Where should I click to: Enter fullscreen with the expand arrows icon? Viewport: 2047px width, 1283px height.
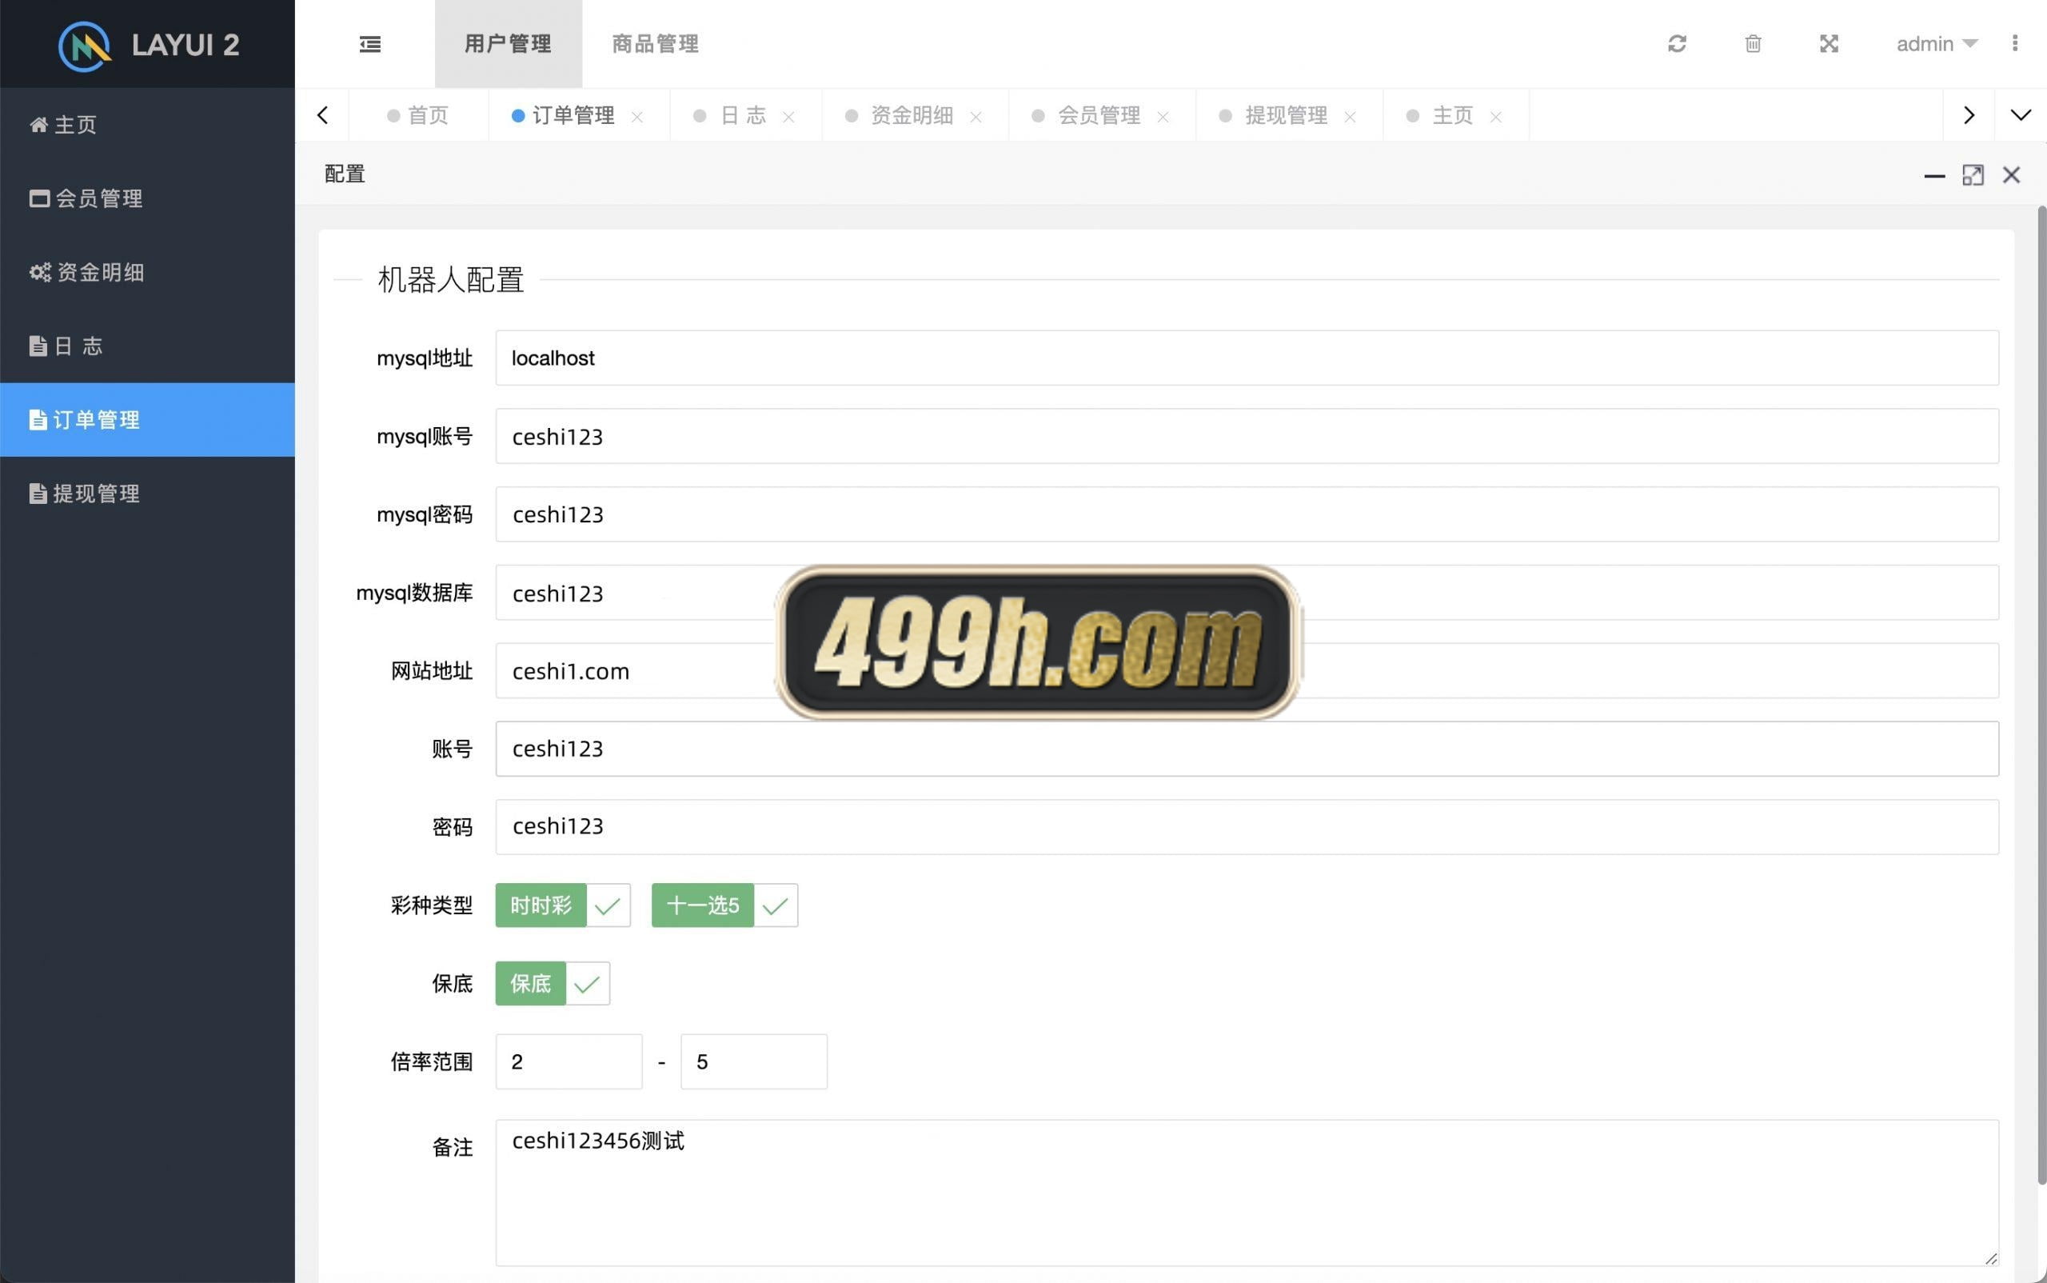1828,43
